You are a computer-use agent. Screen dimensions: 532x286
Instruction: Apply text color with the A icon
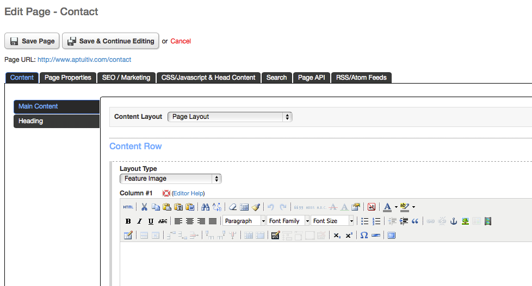(387, 207)
